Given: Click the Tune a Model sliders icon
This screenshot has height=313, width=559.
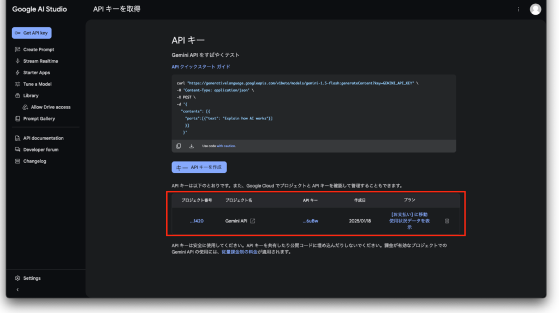Looking at the screenshot, I should point(17,84).
